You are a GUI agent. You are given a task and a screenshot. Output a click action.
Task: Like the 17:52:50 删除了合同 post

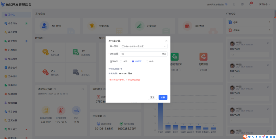tap(268, 109)
